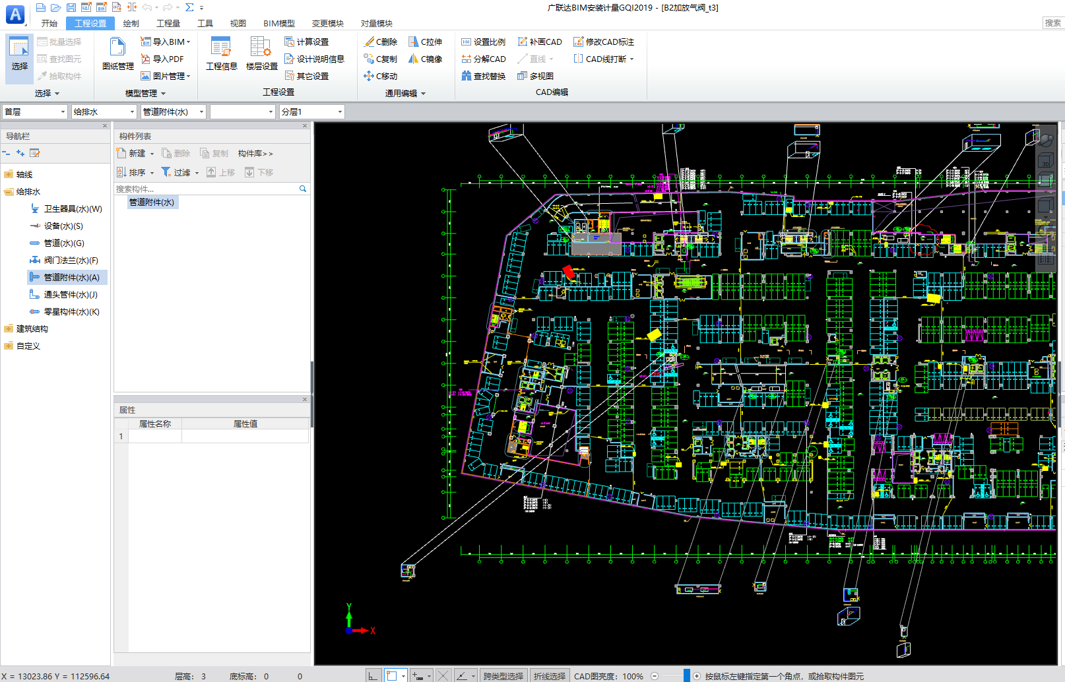Open 图纸管理 drawing management
Screen dimensions: 1065x682
coord(118,54)
